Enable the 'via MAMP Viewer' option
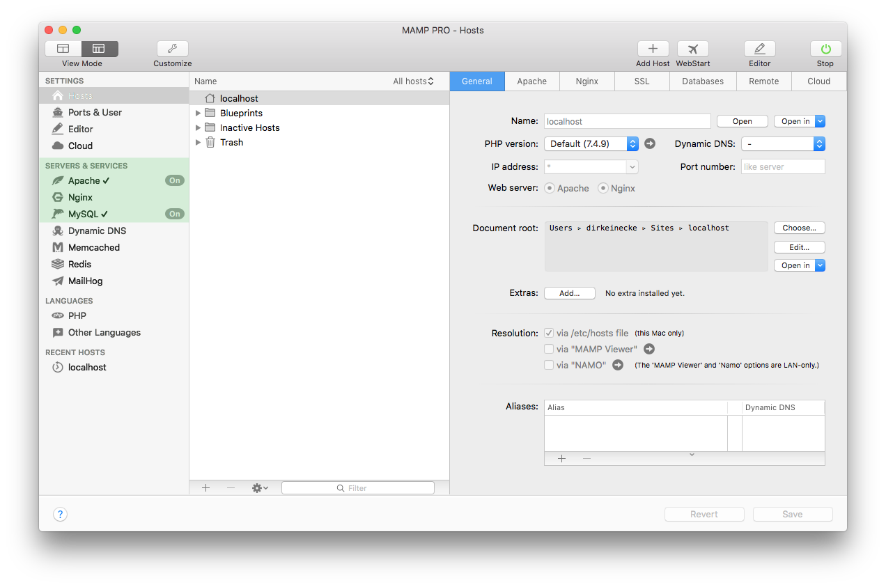Screen dimensions: 886x587 click(x=549, y=349)
